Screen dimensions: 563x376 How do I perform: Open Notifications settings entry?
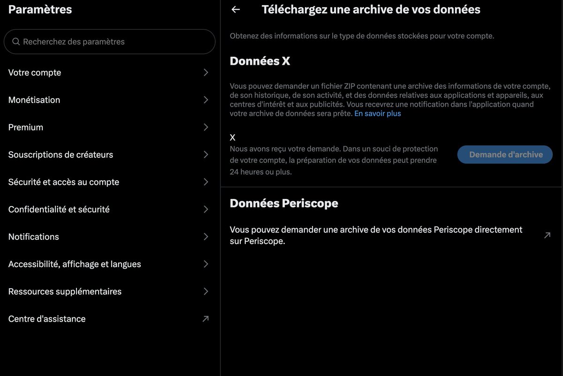[x=110, y=237]
